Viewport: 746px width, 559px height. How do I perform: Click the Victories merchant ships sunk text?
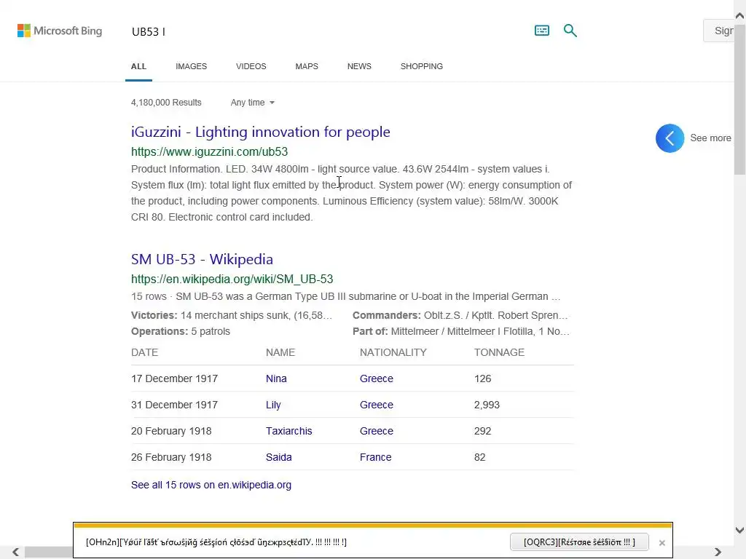[x=232, y=315]
